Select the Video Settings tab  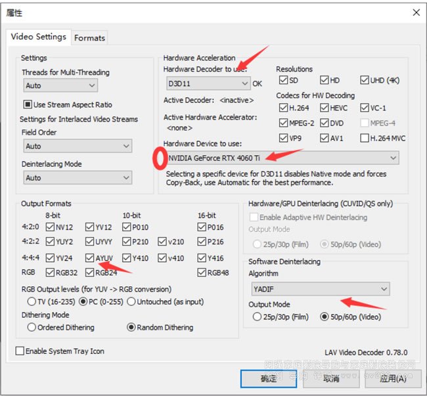(x=38, y=37)
